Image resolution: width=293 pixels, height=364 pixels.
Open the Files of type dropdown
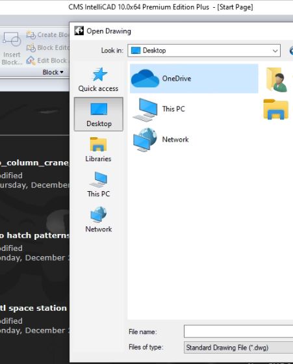pyautogui.click(x=238, y=348)
